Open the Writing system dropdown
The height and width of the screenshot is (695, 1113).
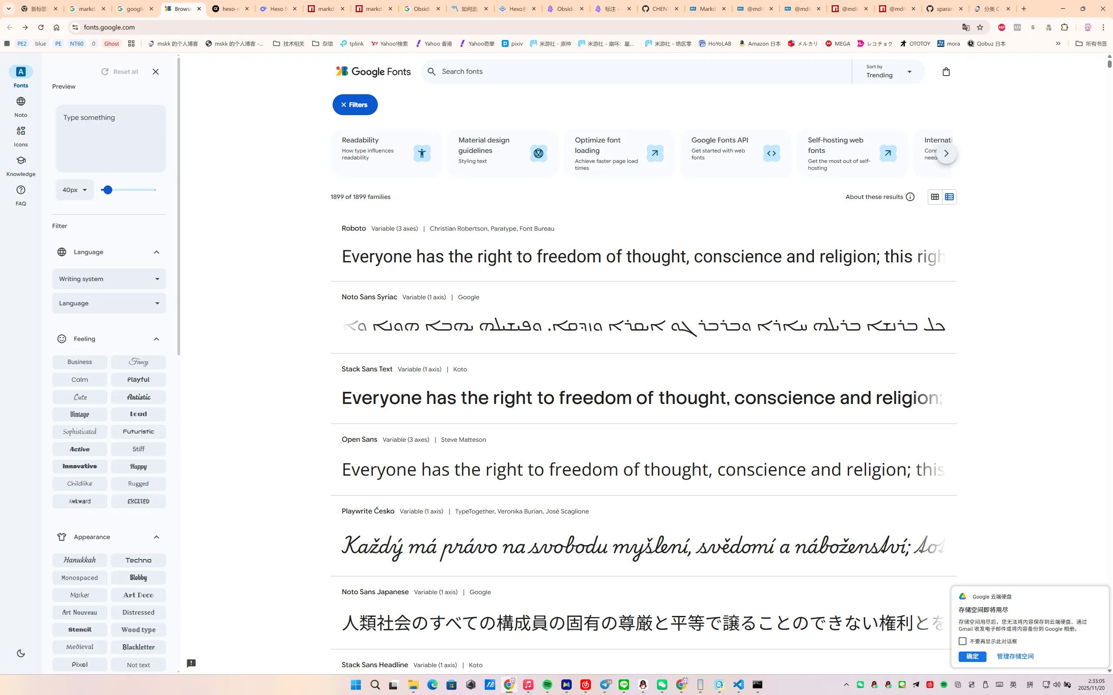[109, 279]
